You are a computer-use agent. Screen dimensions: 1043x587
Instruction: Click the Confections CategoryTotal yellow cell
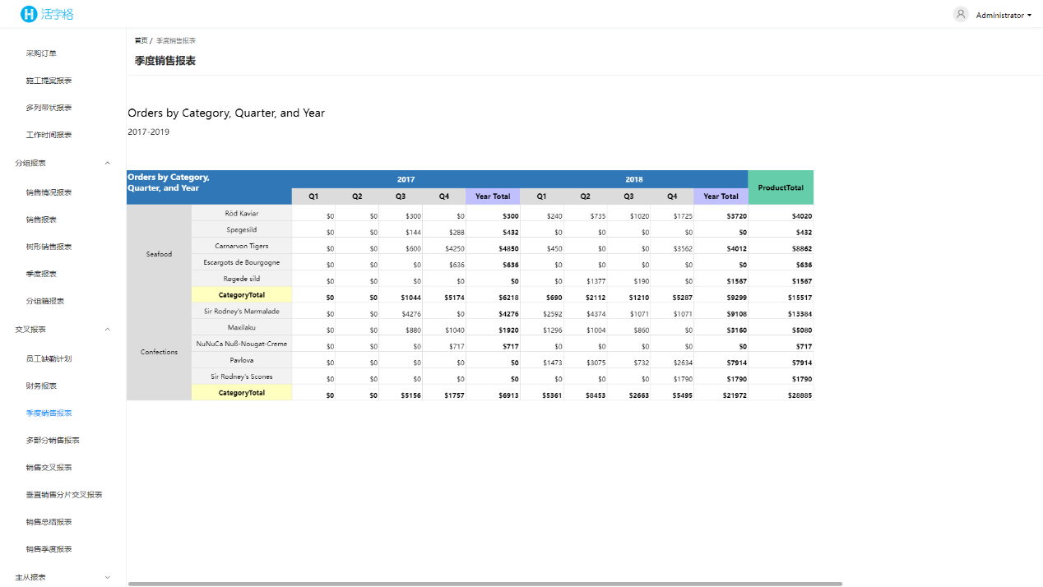[242, 393]
